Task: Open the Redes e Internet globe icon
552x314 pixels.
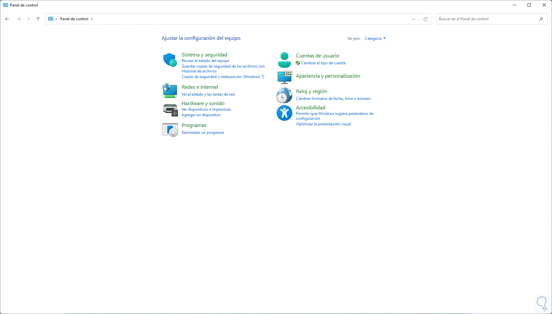Action: coord(170,91)
